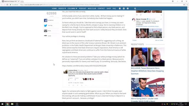Open File Explorer from taskbar
This screenshot has height=106, width=189.
[12, 104]
